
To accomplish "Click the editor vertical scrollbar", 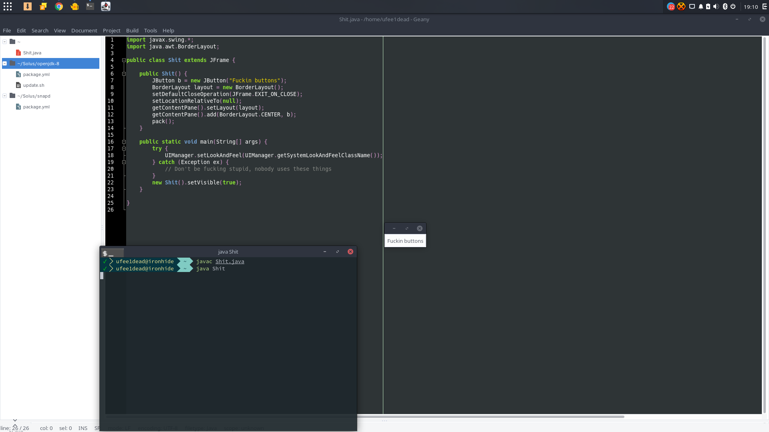I will coord(765,225).
